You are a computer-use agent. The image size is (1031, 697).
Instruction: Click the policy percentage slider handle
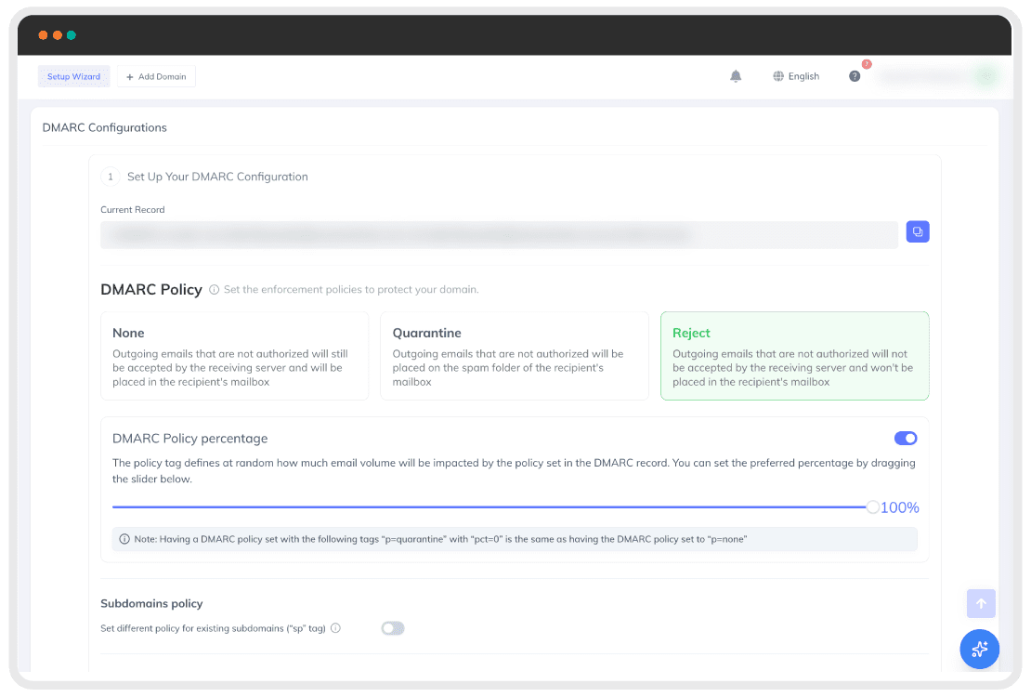coord(872,507)
